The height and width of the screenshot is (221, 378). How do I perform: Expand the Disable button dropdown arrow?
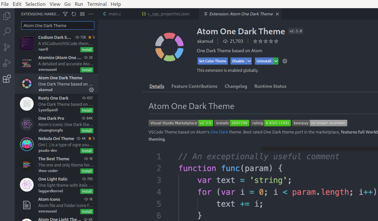[x=249, y=61]
